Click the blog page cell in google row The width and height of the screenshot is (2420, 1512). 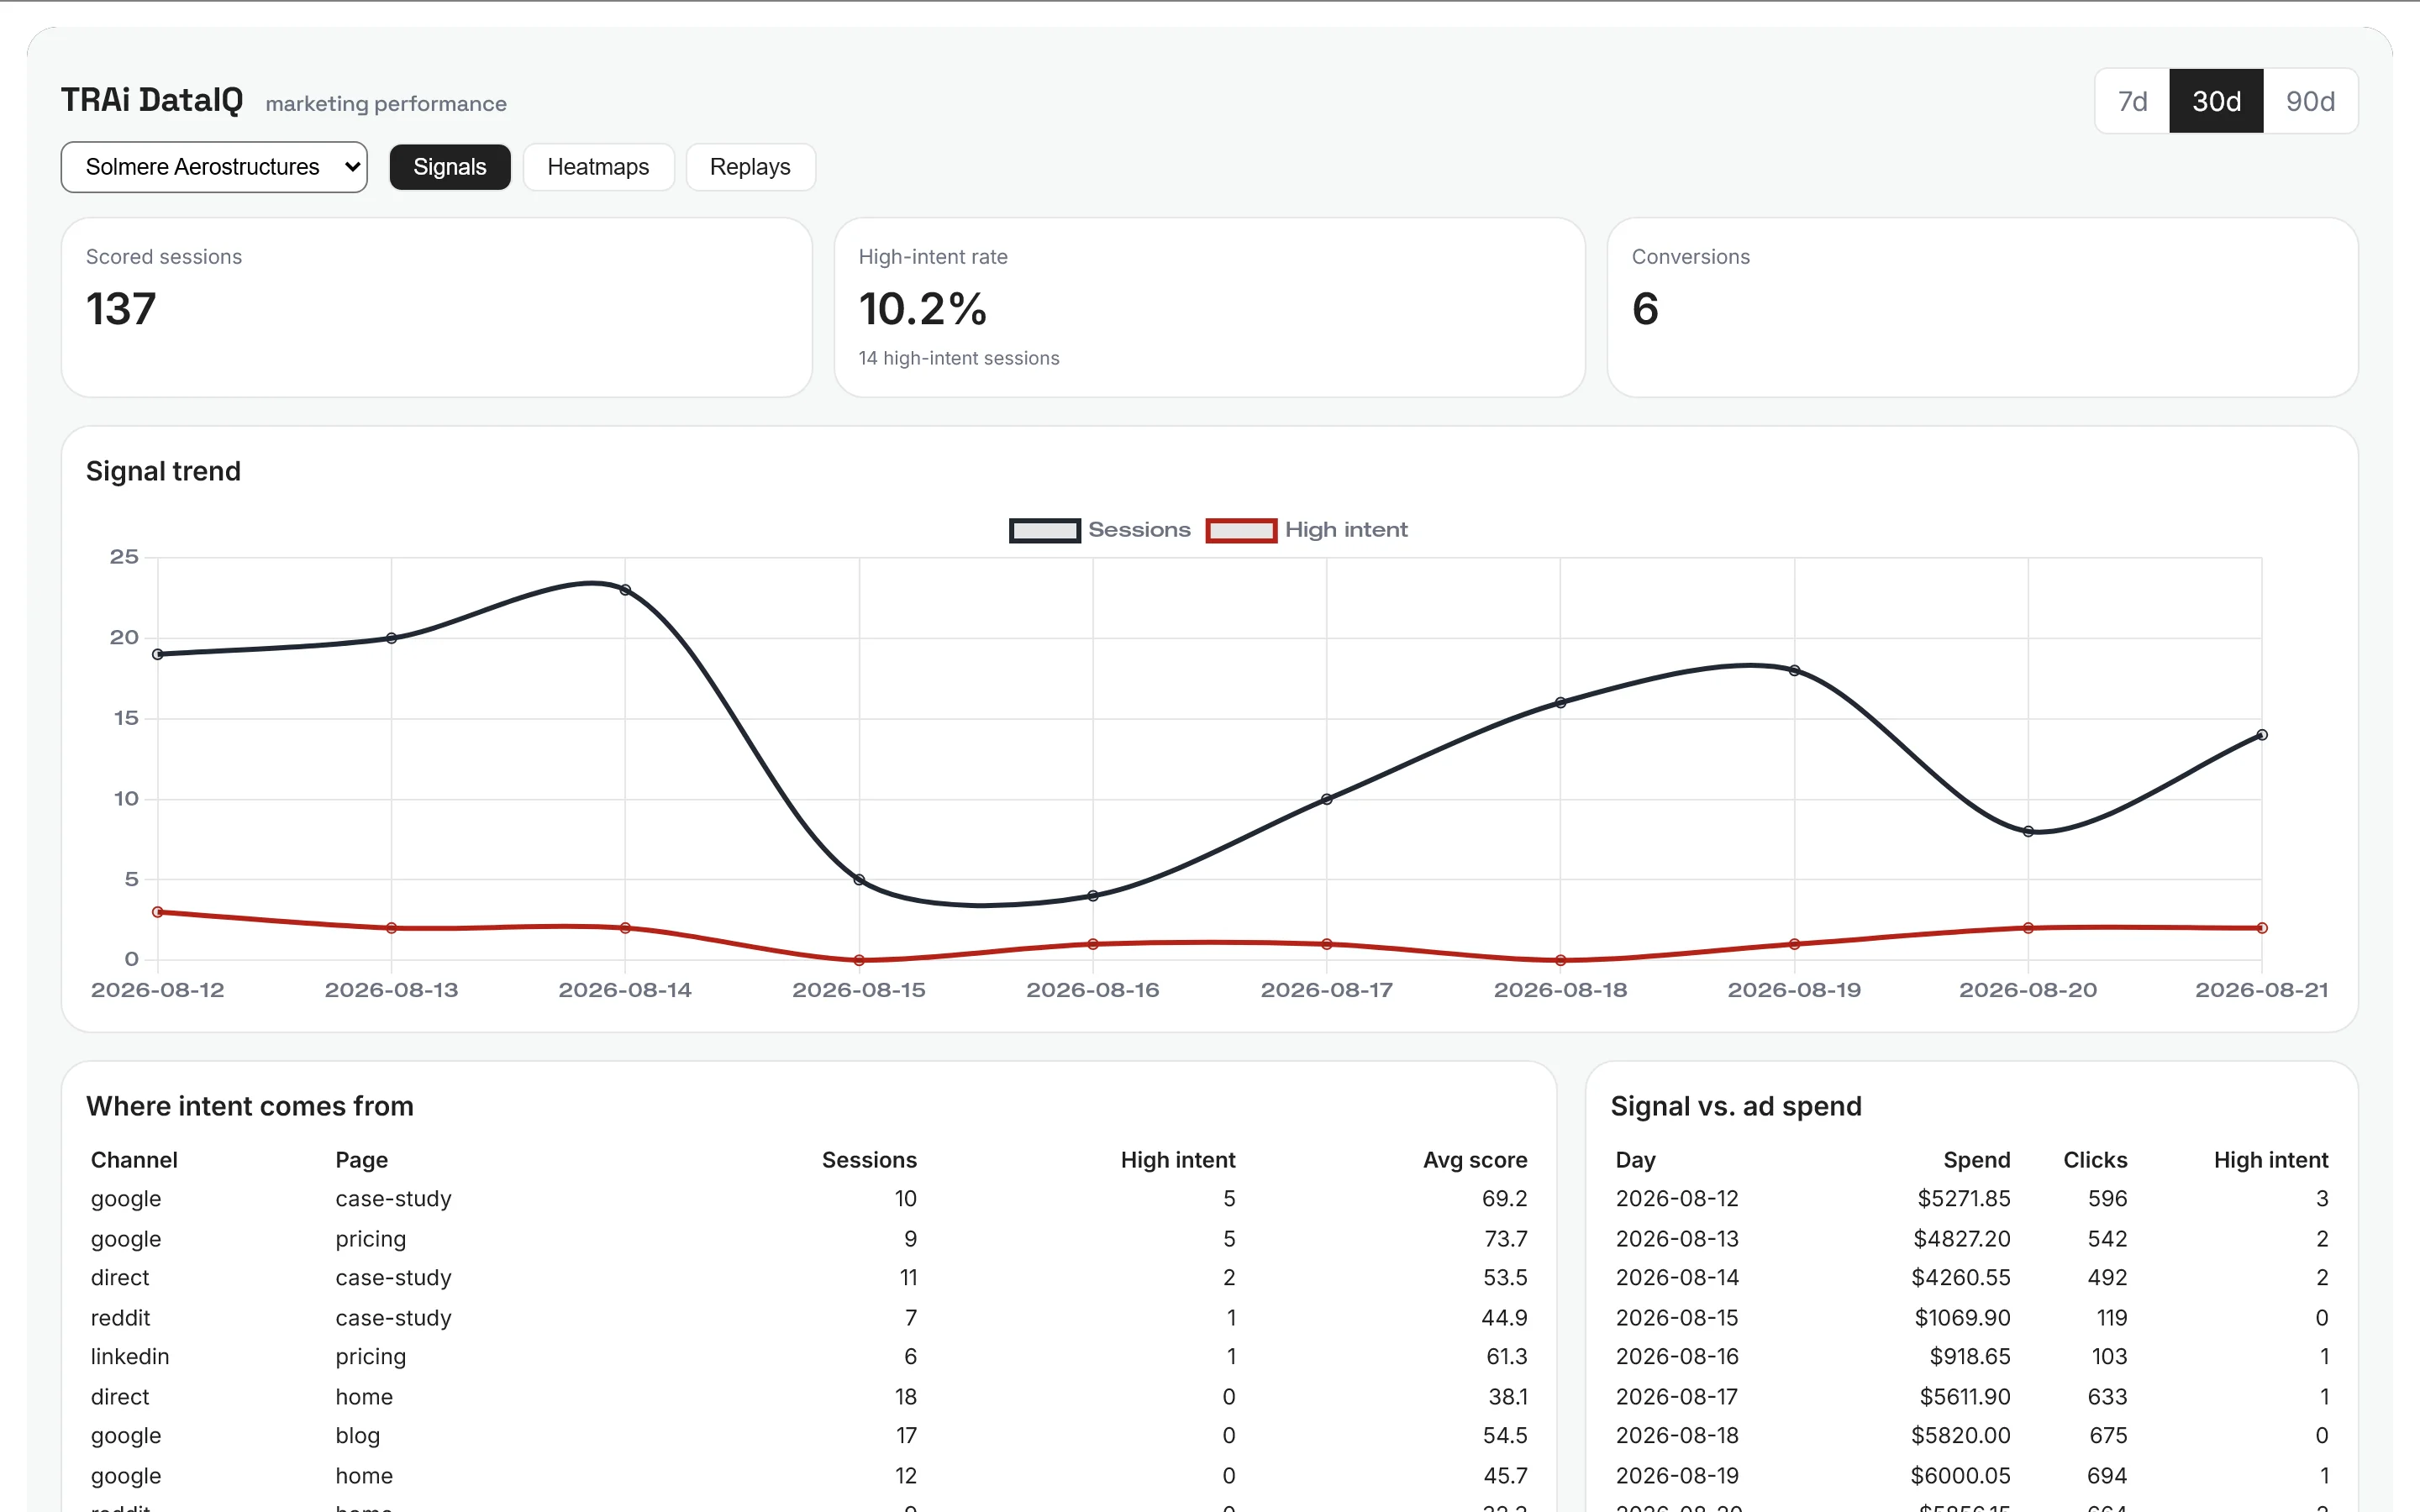[x=358, y=1436]
